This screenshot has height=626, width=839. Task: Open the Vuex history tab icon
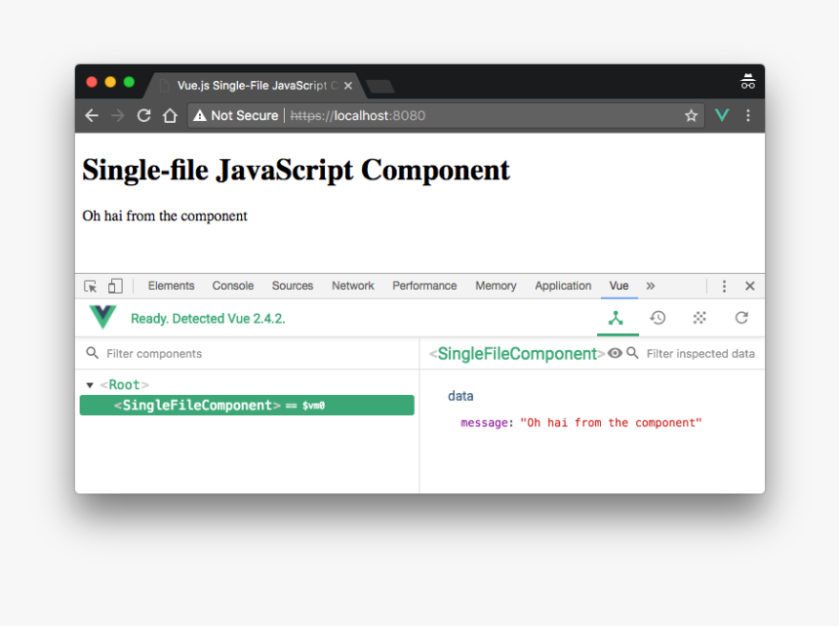coord(658,318)
